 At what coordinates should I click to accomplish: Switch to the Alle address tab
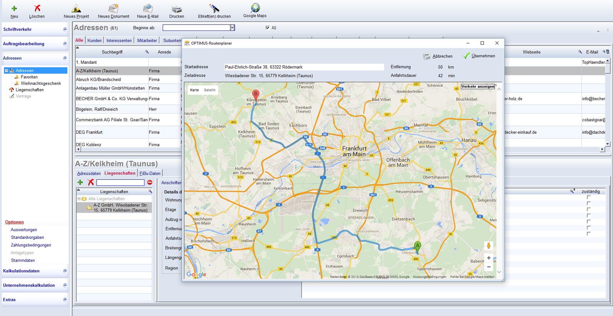[x=79, y=40]
